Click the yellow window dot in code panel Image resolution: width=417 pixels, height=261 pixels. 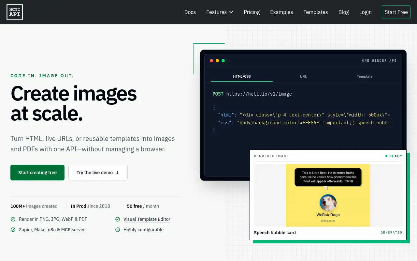[x=217, y=61]
